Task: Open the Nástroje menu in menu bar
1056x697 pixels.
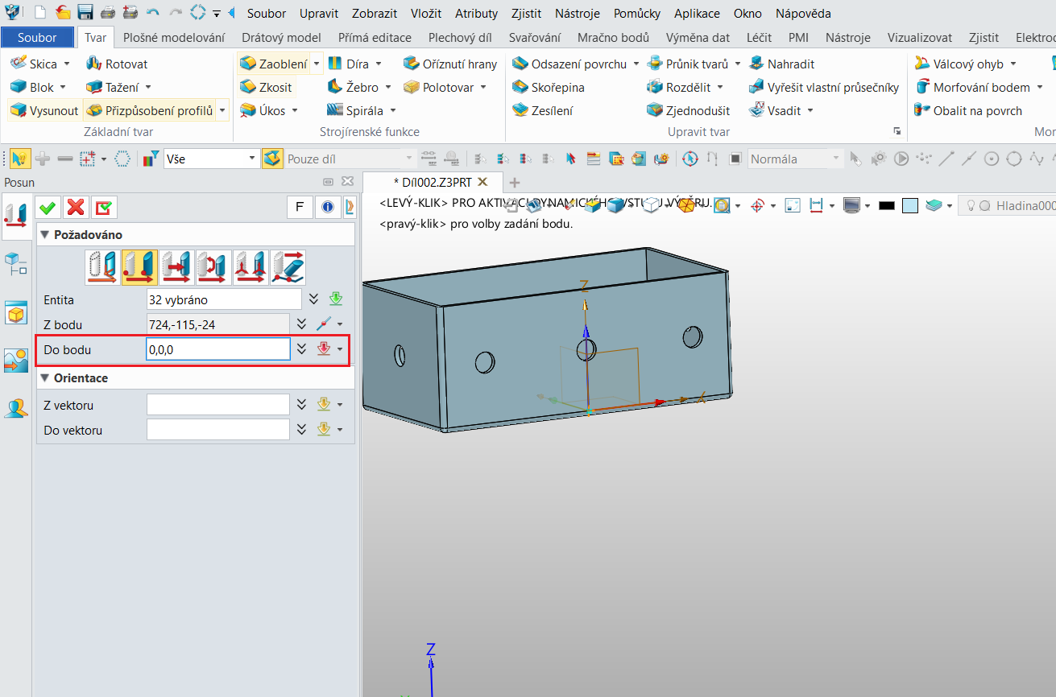Action: coord(578,13)
